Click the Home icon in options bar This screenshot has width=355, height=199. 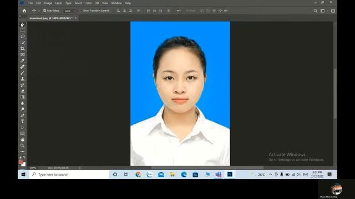(x=24, y=11)
